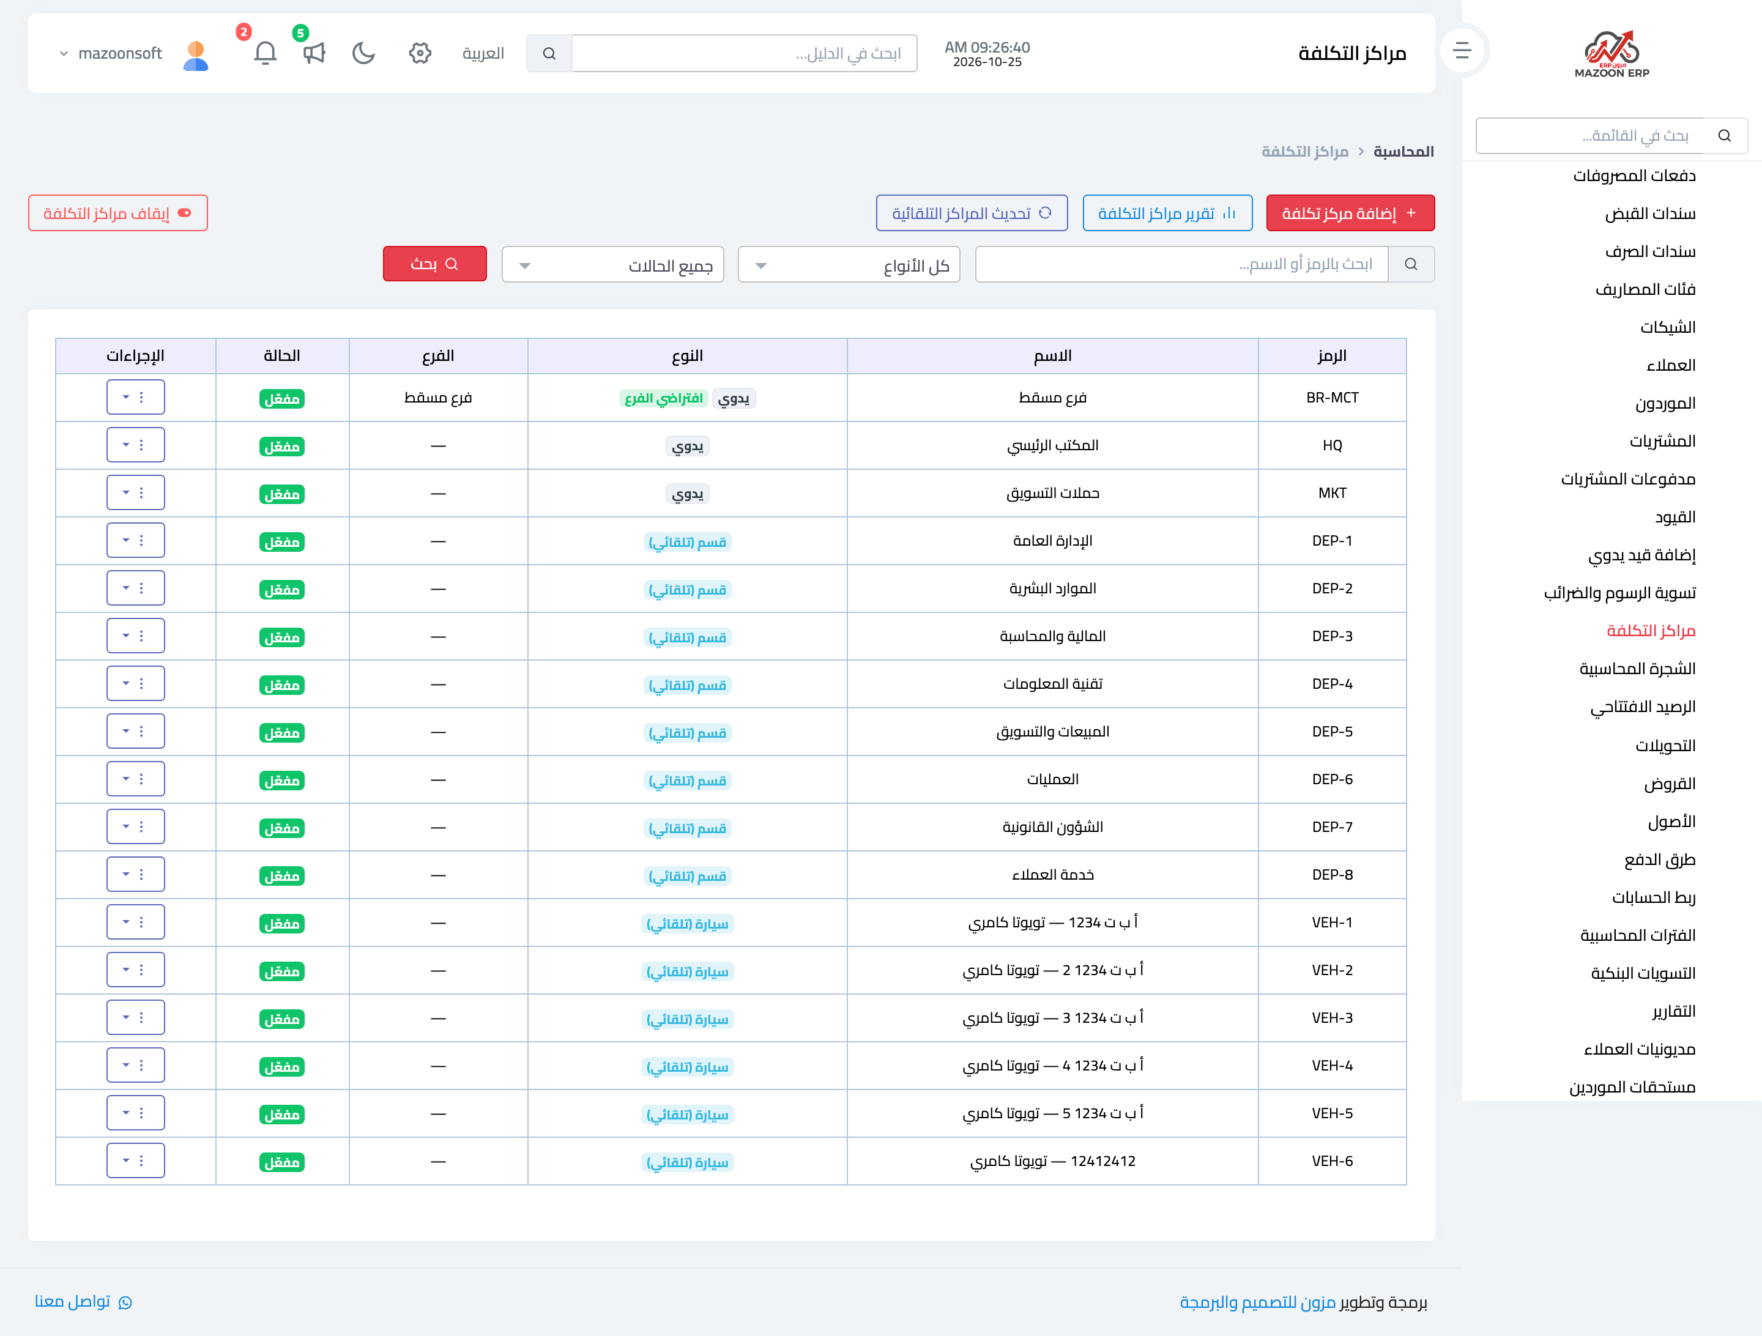Open سندات القبض sidebar menu item

(1649, 213)
